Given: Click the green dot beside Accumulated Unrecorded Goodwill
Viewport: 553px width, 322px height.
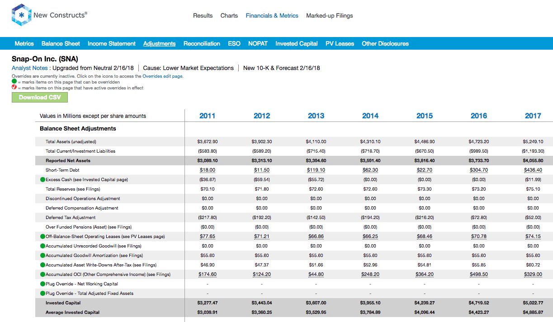Looking at the screenshot, I should 43,246.
